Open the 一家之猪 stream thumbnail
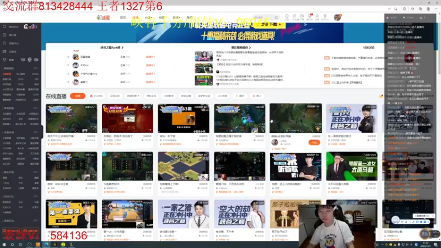Viewport: 441px width, 248px height. tap(184, 214)
